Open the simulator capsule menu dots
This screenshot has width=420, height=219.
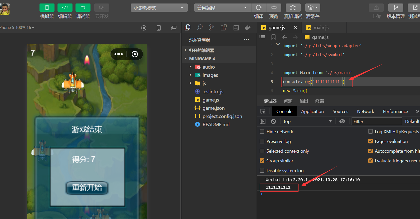tap(118, 54)
